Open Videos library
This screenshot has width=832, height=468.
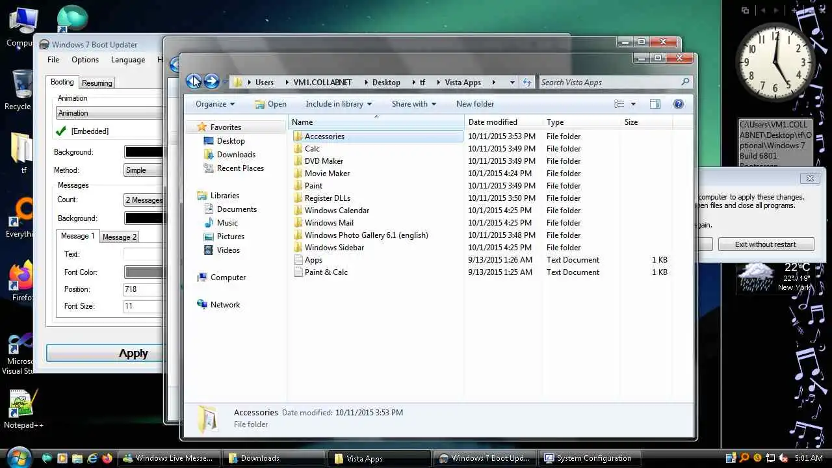click(222, 250)
